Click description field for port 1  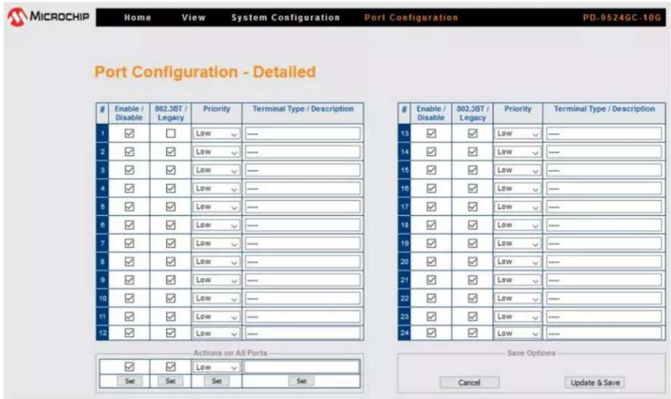tap(303, 134)
